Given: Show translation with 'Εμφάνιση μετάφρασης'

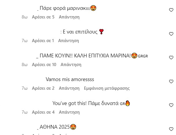Looking at the screenshot, I should 107,88.
